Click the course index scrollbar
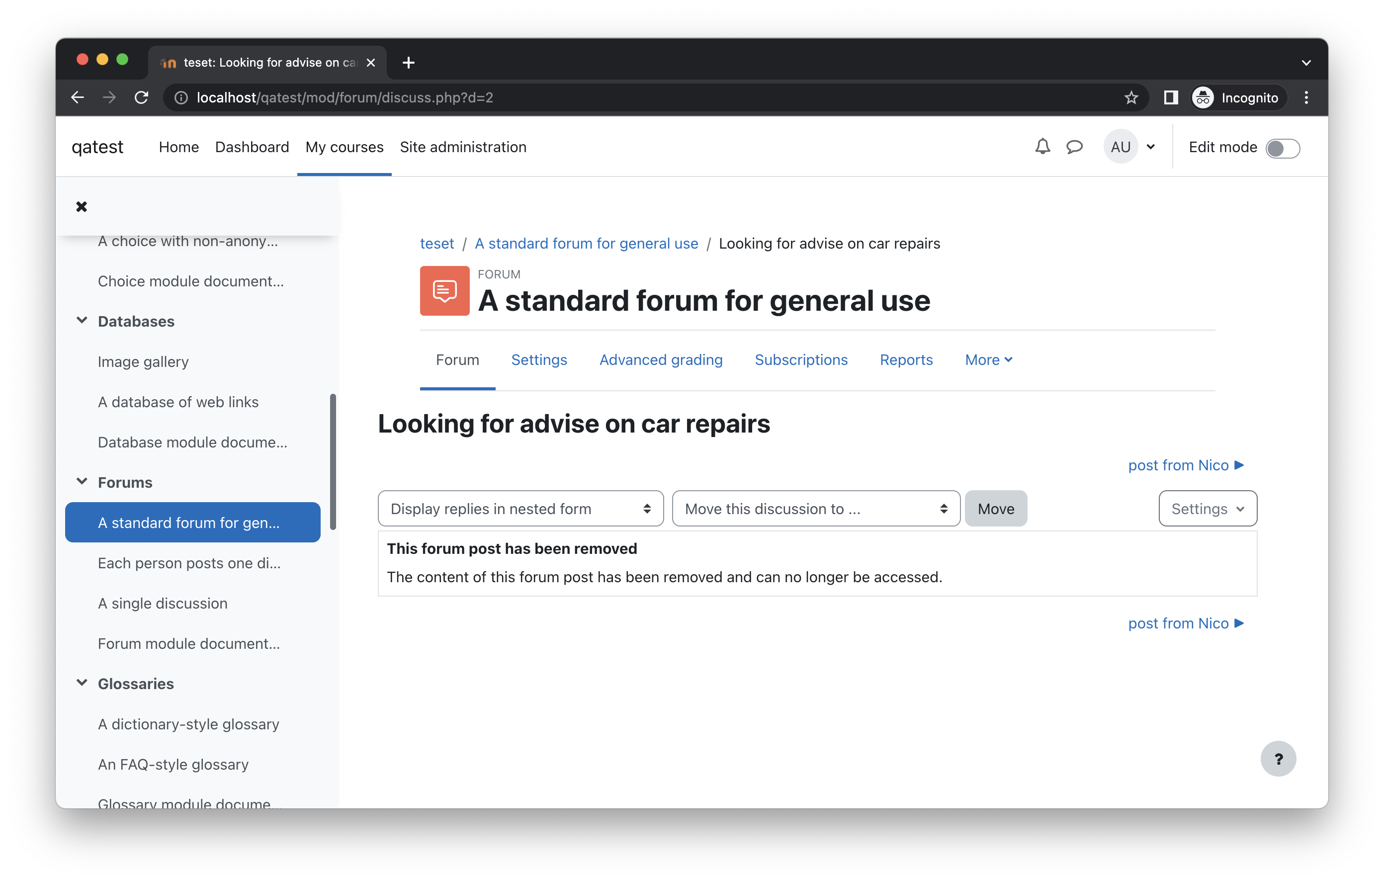 (333, 461)
